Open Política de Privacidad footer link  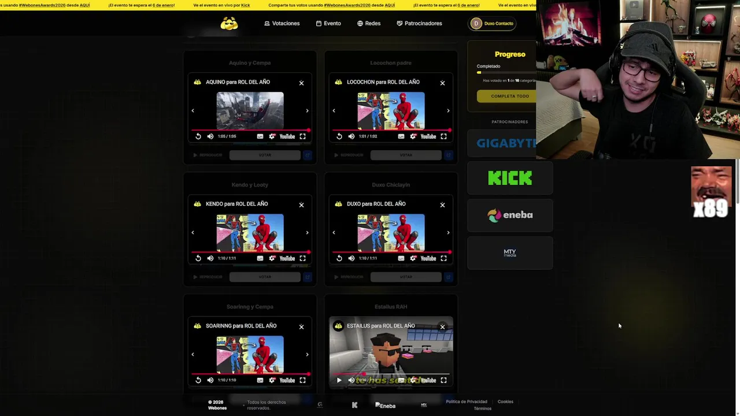tap(467, 402)
